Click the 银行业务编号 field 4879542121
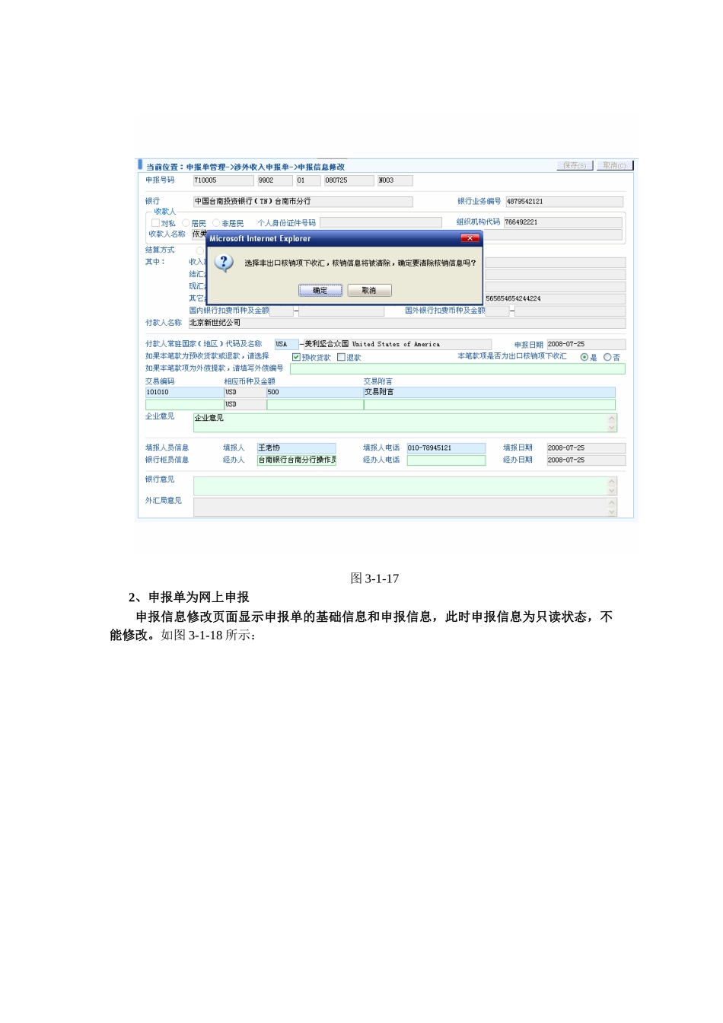This screenshot has height=1023, width=723. (x=564, y=202)
